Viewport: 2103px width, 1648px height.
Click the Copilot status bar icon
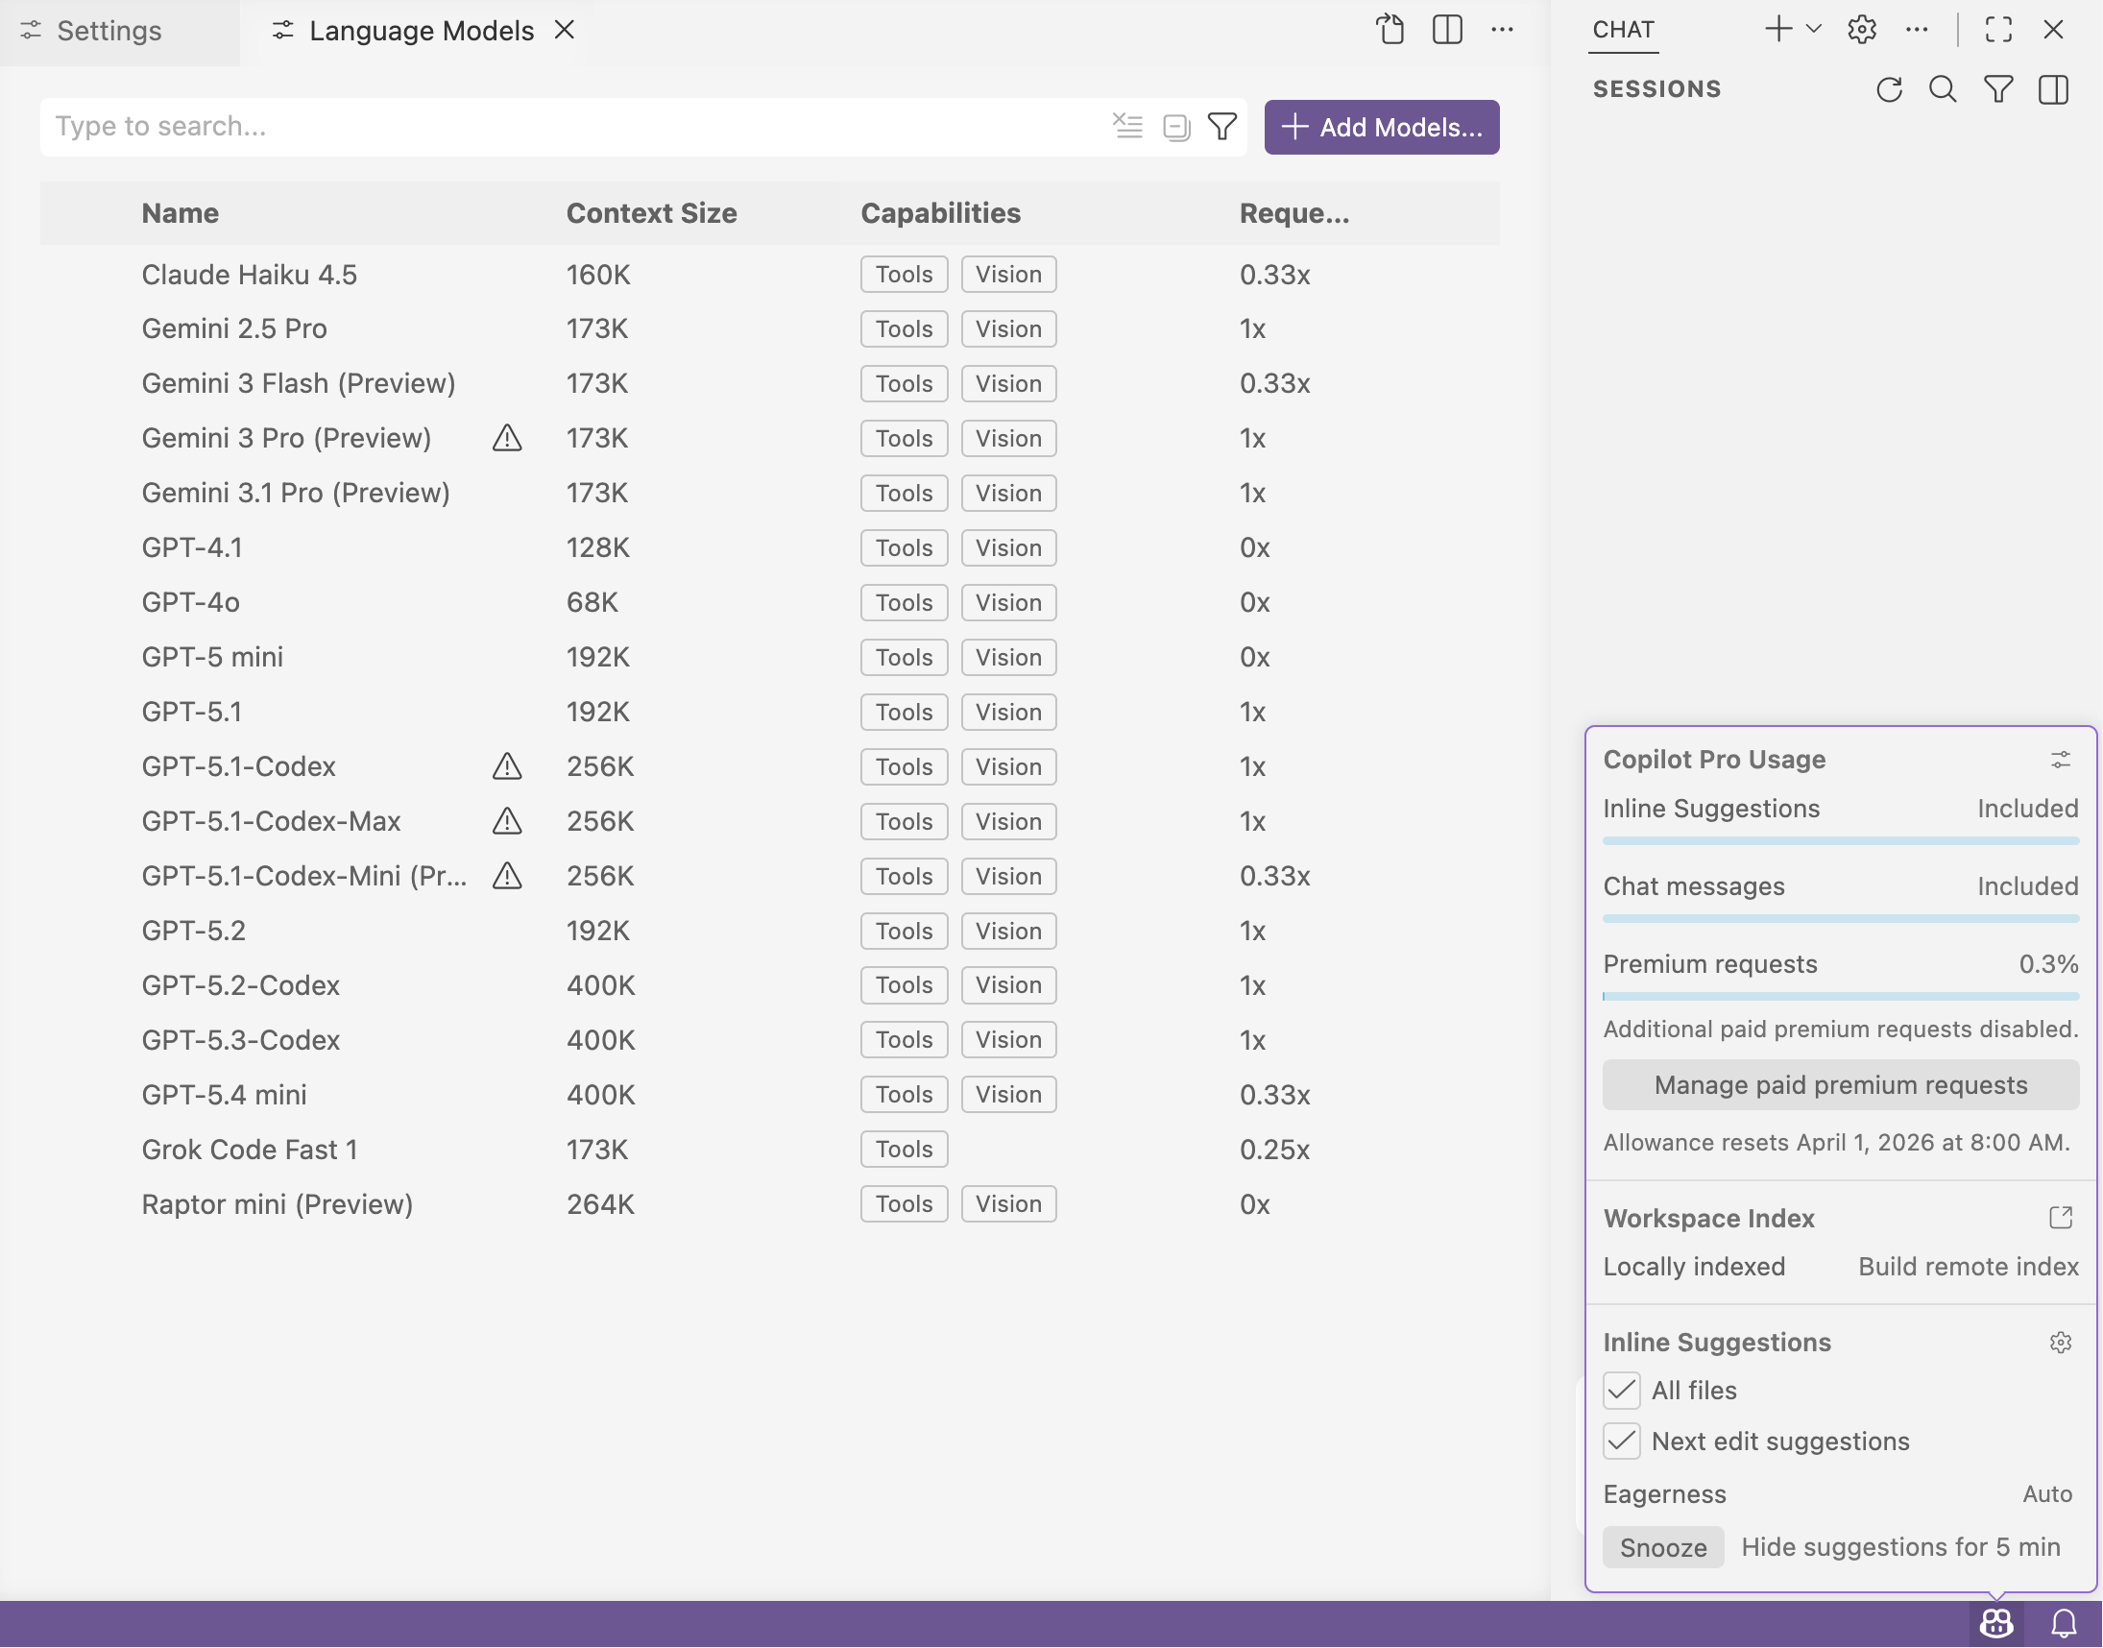[x=1996, y=1624]
